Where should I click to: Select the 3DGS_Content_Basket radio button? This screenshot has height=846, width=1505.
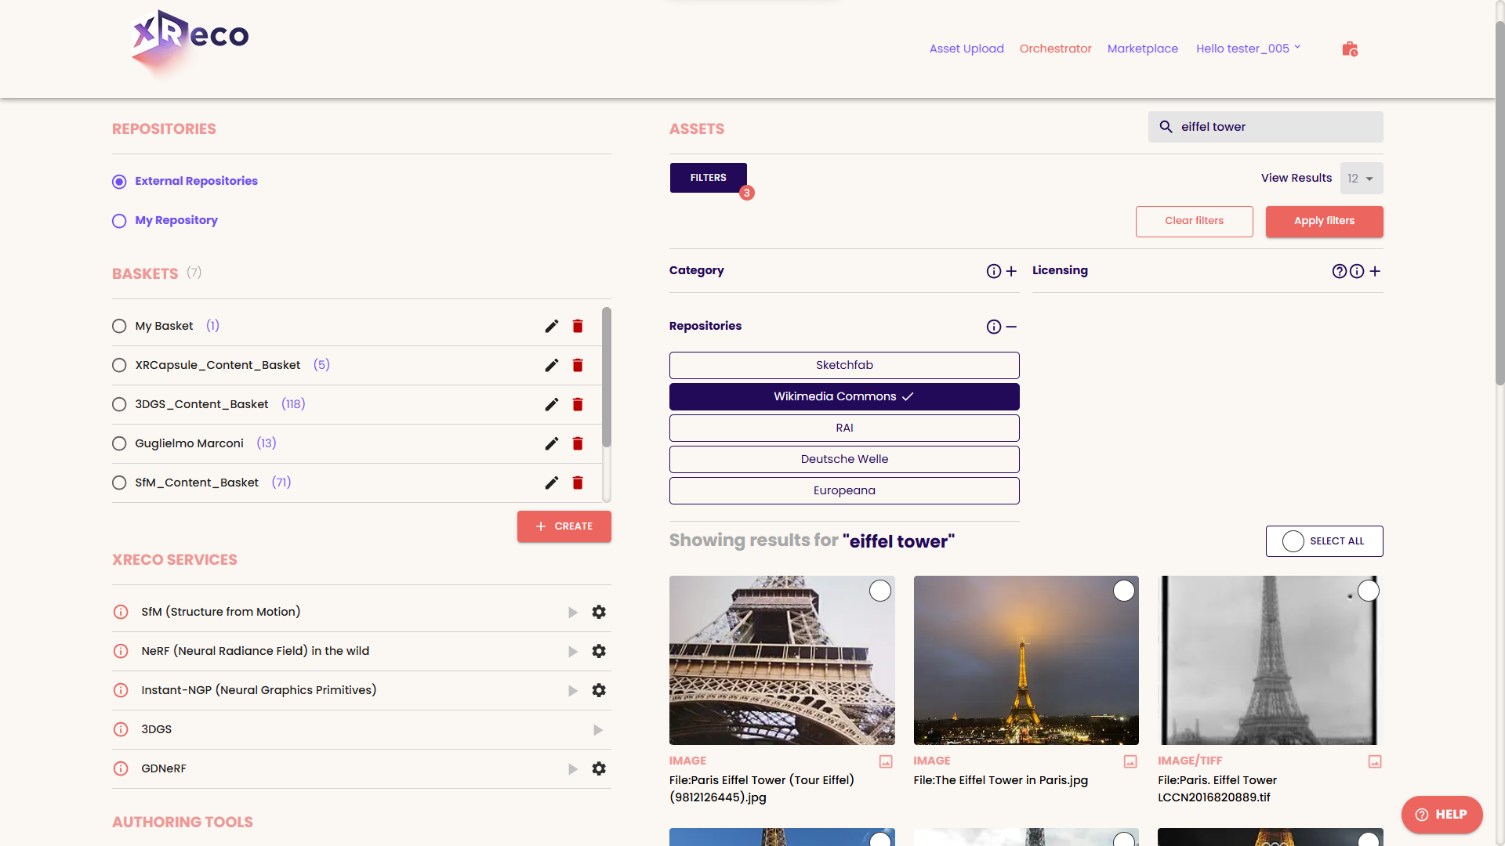click(119, 404)
